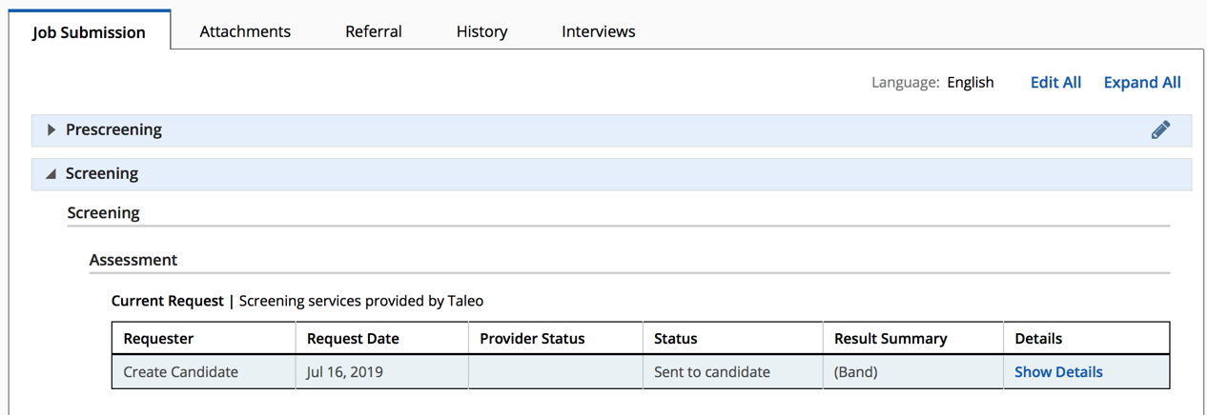This screenshot has width=1207, height=415.
Task: Expand the Prescreening section arrow
Action: (x=51, y=130)
